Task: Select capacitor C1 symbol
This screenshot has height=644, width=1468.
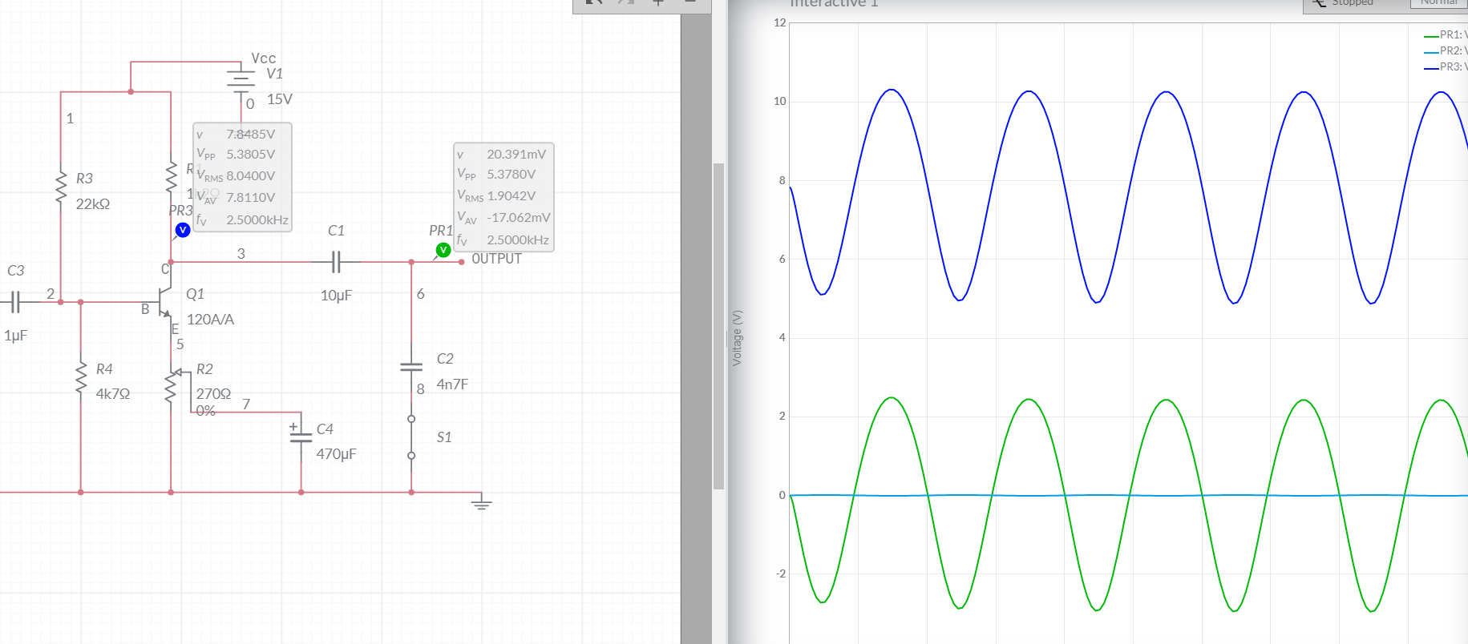Action: tap(337, 262)
